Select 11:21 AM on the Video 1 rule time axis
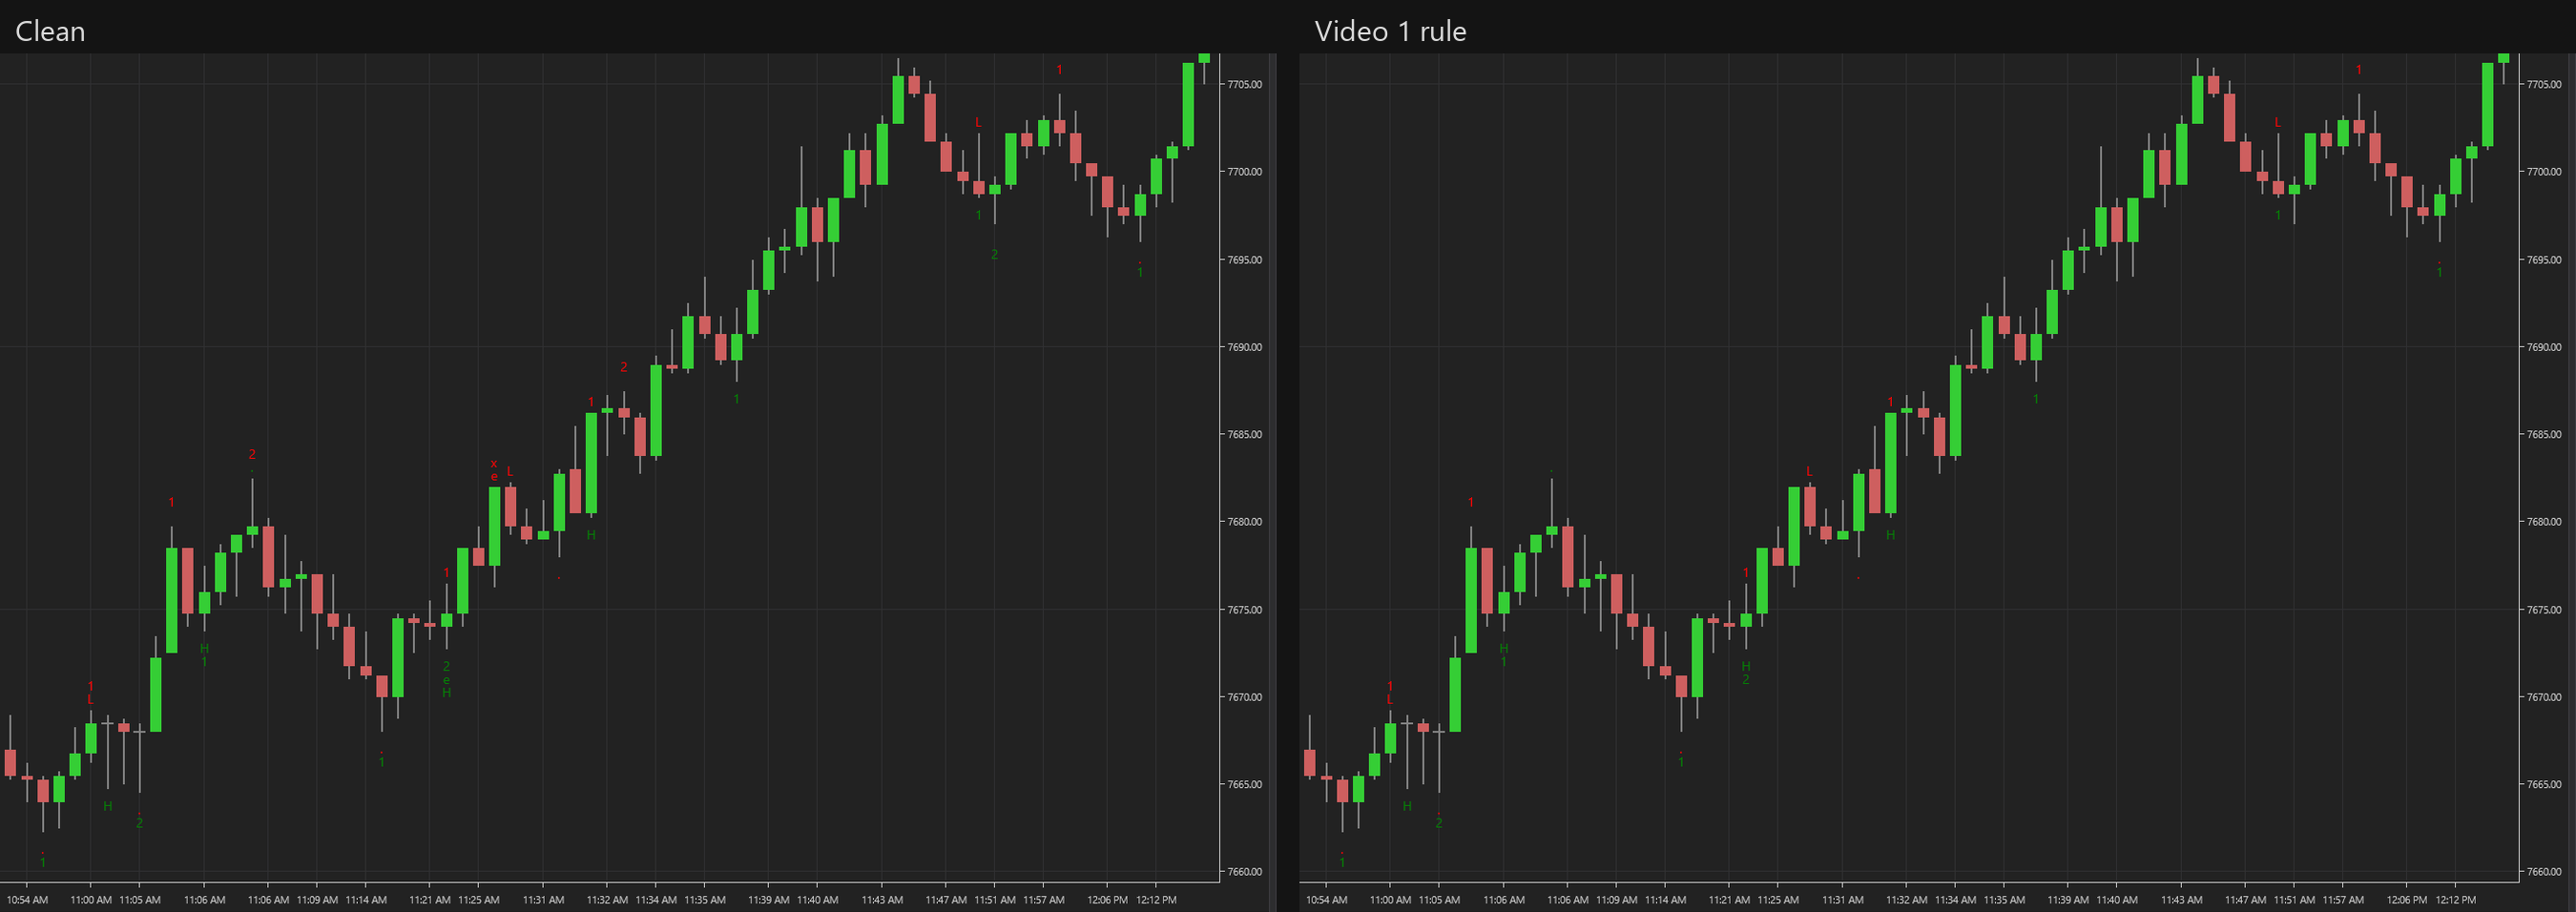The width and height of the screenshot is (2576, 912). [1729, 900]
